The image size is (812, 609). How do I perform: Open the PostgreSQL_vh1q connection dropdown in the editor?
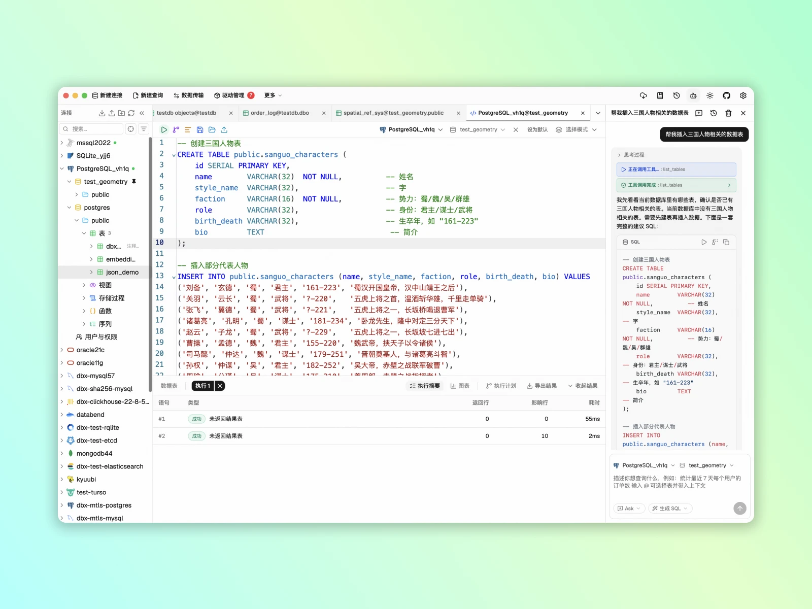411,130
